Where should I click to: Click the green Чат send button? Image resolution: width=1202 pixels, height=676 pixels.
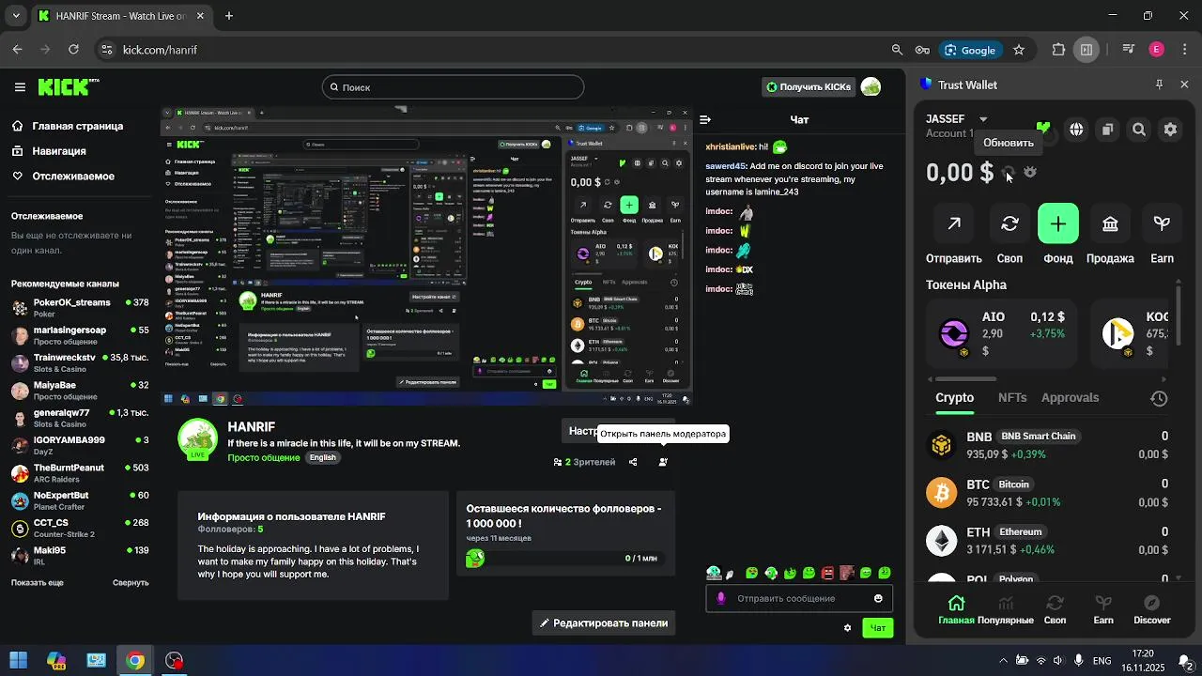878,628
